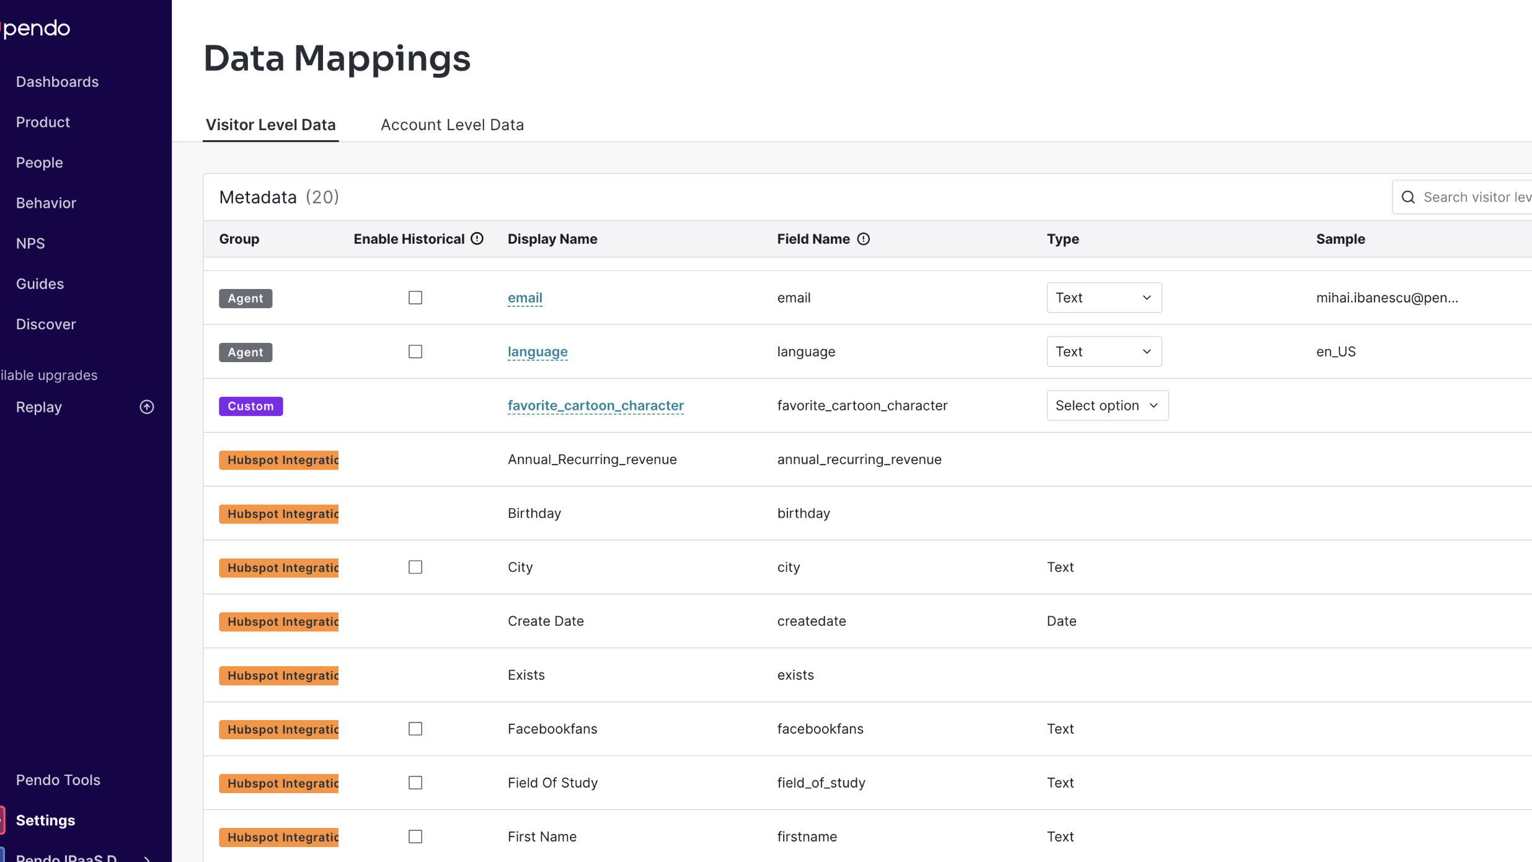Open Guides in the sidebar
1532x862 pixels.
pyautogui.click(x=40, y=283)
